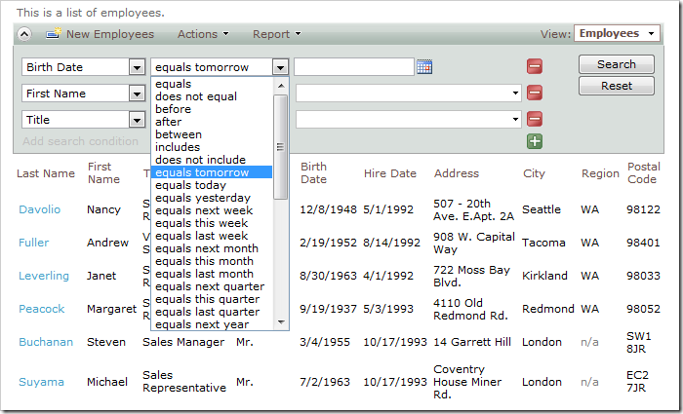Click the operator list scroll-down arrow

tap(281, 322)
